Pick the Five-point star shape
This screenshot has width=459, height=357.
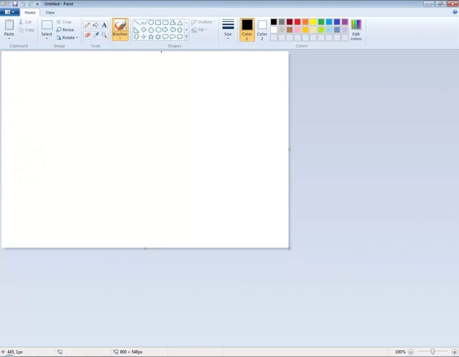[x=151, y=37]
